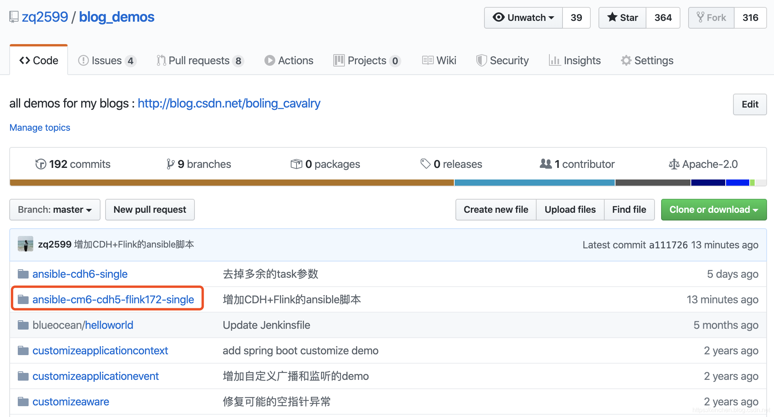Image resolution: width=774 pixels, height=417 pixels.
Task: Click the brown segment of the language bar
Action: (x=232, y=183)
